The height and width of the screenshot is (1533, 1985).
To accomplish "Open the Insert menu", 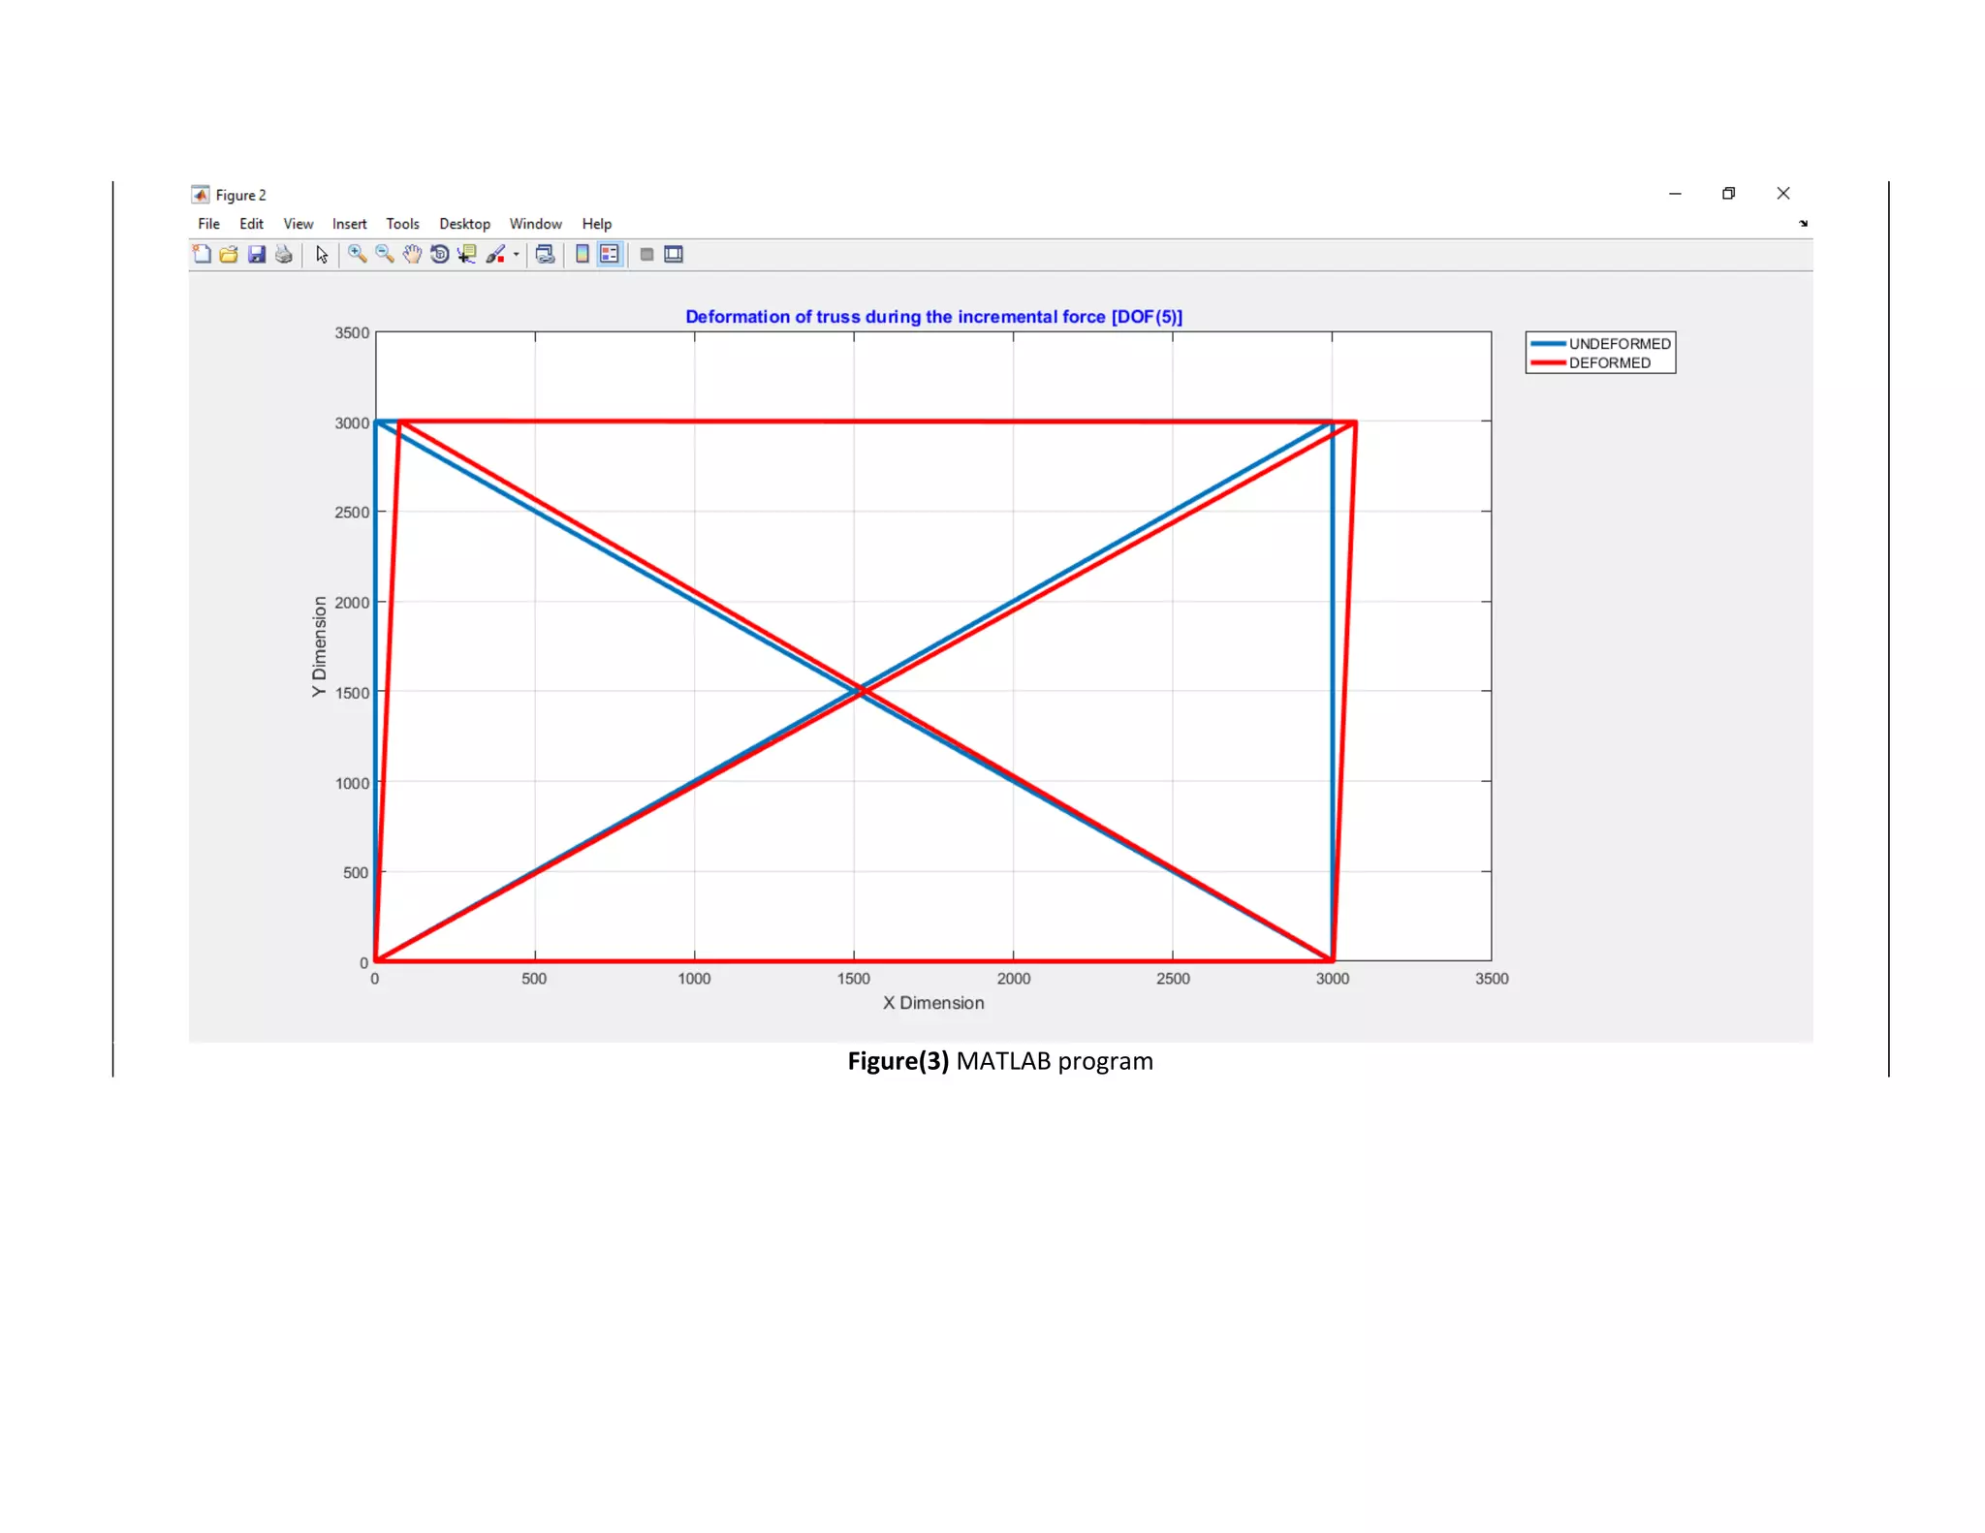I will (349, 224).
